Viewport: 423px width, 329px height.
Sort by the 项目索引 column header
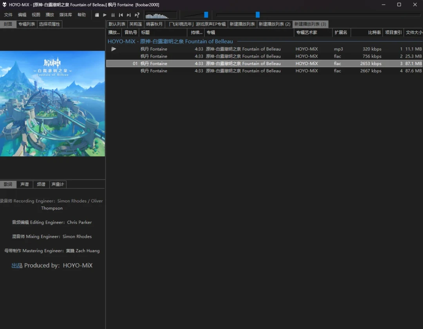(393, 33)
